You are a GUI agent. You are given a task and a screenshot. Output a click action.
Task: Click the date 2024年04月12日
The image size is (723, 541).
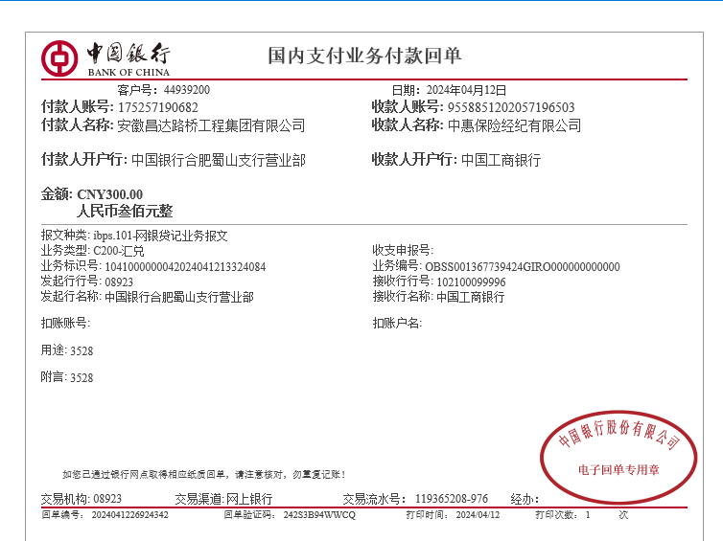466,90
